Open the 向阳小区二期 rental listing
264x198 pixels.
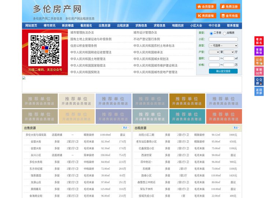click(146, 135)
